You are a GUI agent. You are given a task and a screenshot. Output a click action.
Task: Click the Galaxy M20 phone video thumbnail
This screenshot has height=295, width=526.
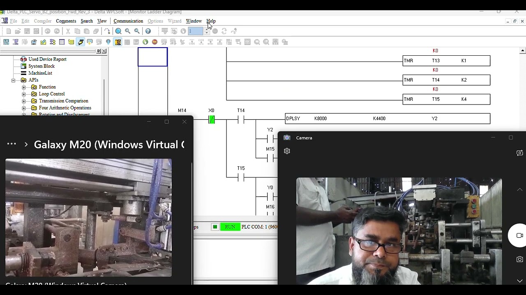pyautogui.click(x=88, y=218)
